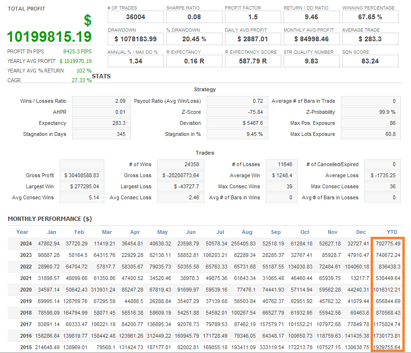Click Largest Win field $ 277295.04
Image resolution: width=411 pixels, height=353 pixels.
(x=82, y=186)
